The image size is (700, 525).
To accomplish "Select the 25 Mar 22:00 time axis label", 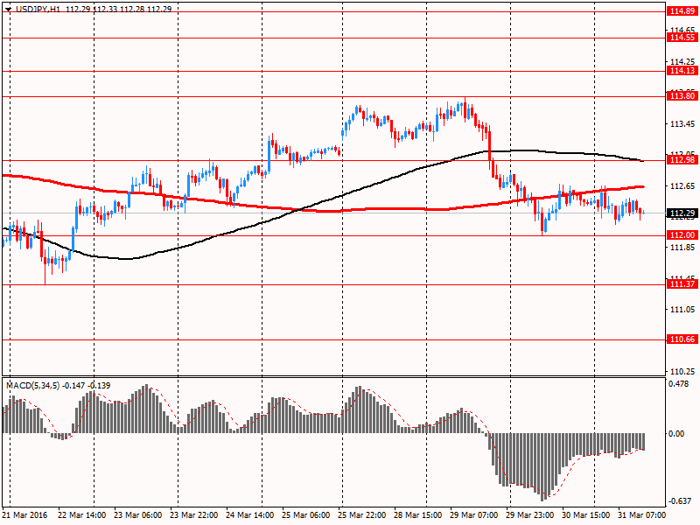I will click(362, 514).
